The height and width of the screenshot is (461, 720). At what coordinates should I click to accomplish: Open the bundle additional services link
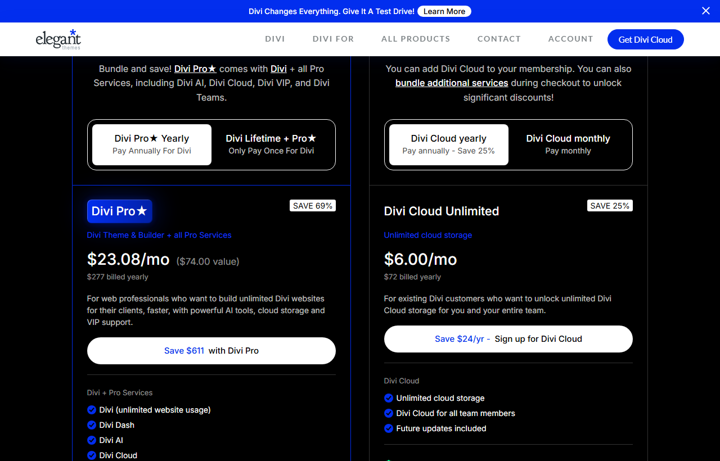pyautogui.click(x=452, y=83)
